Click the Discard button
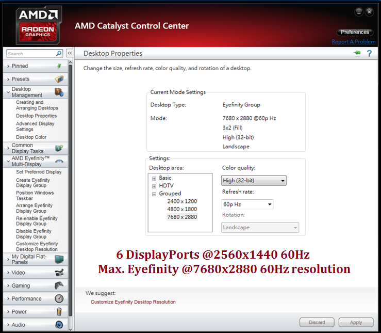This screenshot has width=381, height=333. tap(317, 322)
